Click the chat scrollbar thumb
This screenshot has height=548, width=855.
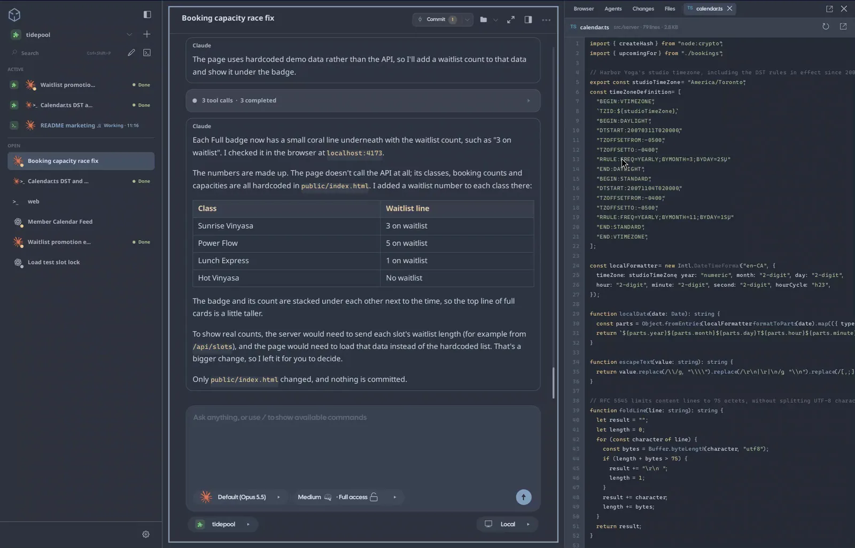553,382
